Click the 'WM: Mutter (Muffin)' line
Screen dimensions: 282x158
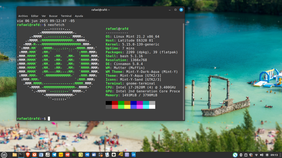pyautogui.click(x=125, y=68)
